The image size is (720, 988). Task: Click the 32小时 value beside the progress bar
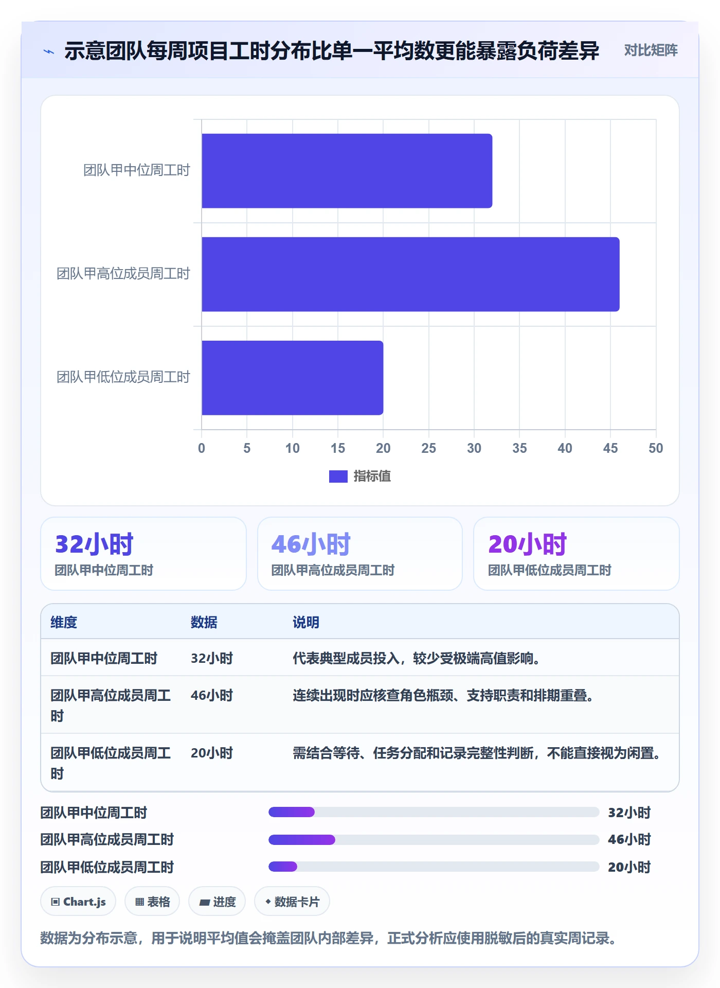click(629, 813)
